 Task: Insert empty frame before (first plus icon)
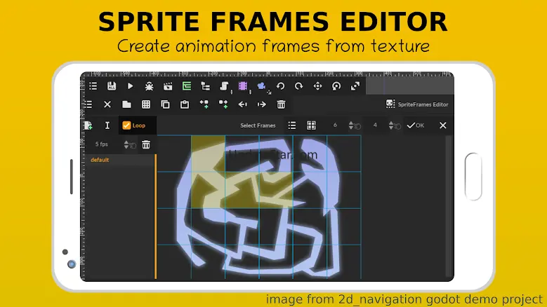204,104
